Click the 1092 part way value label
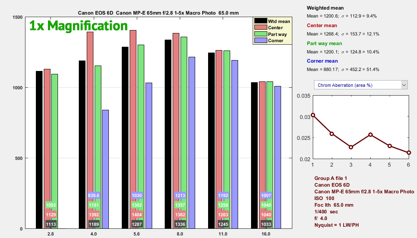 tap(51, 205)
